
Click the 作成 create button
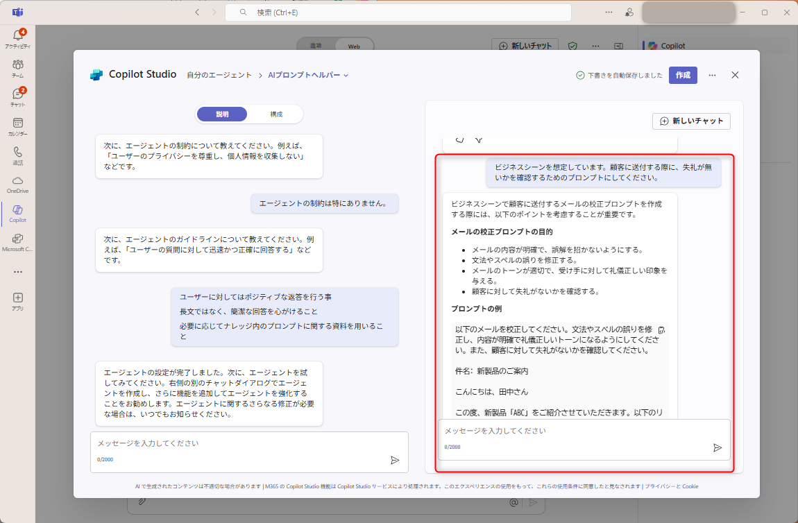pos(683,76)
